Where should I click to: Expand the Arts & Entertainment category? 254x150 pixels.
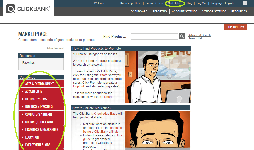(39, 84)
